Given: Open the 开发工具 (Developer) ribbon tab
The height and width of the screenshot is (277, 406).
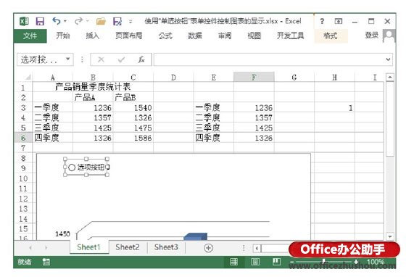Looking at the screenshot, I should click(290, 36).
